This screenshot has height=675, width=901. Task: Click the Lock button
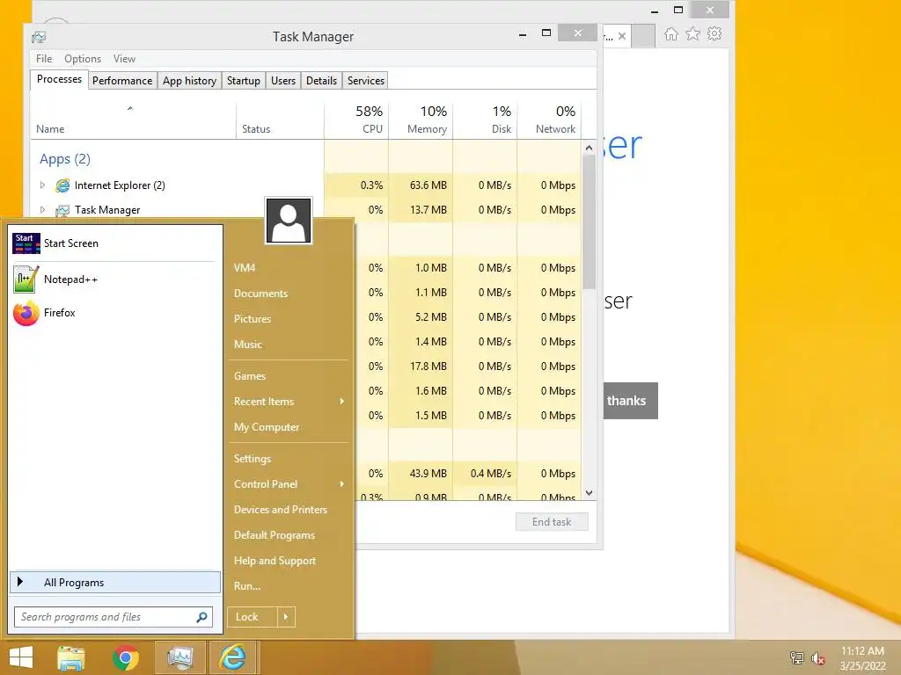[x=252, y=617]
